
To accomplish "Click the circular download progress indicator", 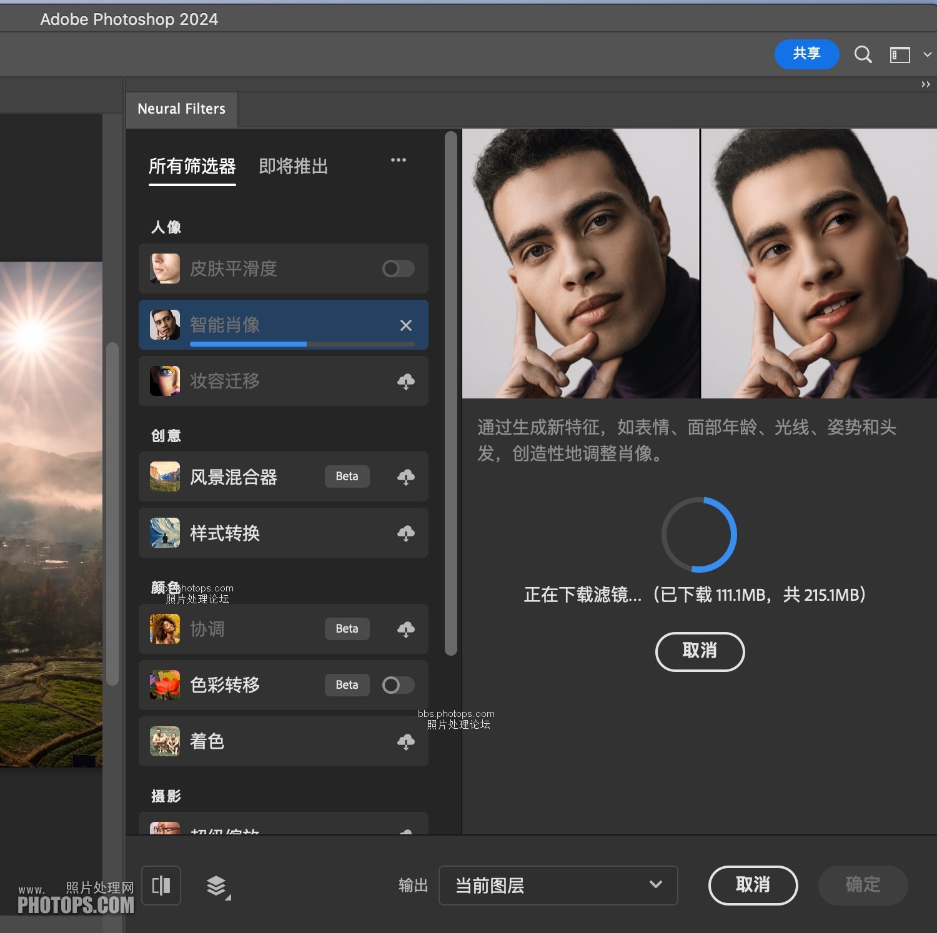I will coord(699,535).
